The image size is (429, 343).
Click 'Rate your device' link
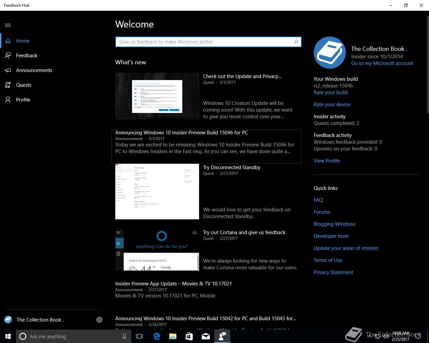[332, 105]
